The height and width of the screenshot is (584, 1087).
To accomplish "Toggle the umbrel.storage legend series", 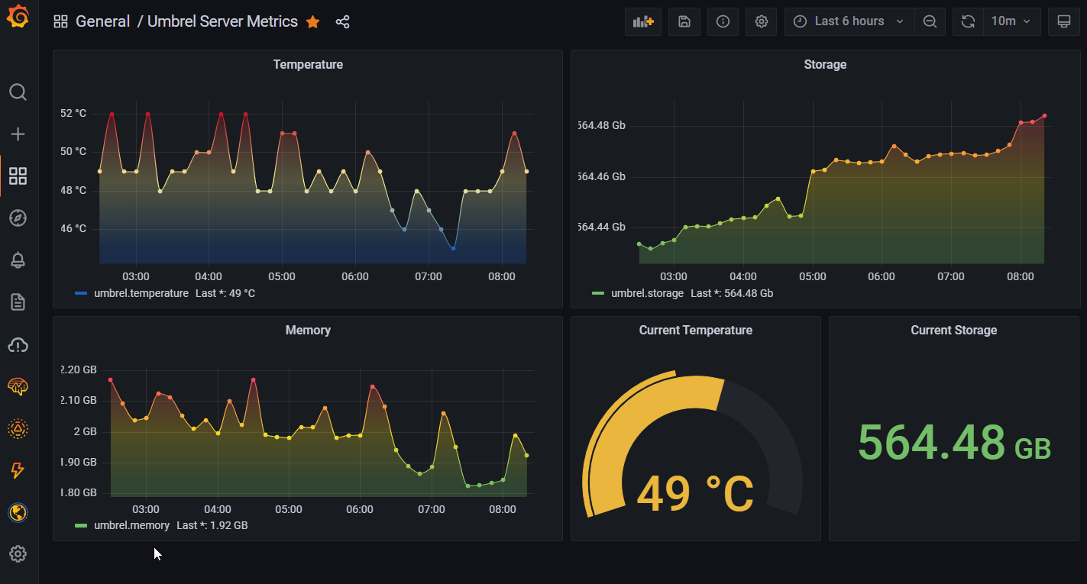I will point(648,293).
